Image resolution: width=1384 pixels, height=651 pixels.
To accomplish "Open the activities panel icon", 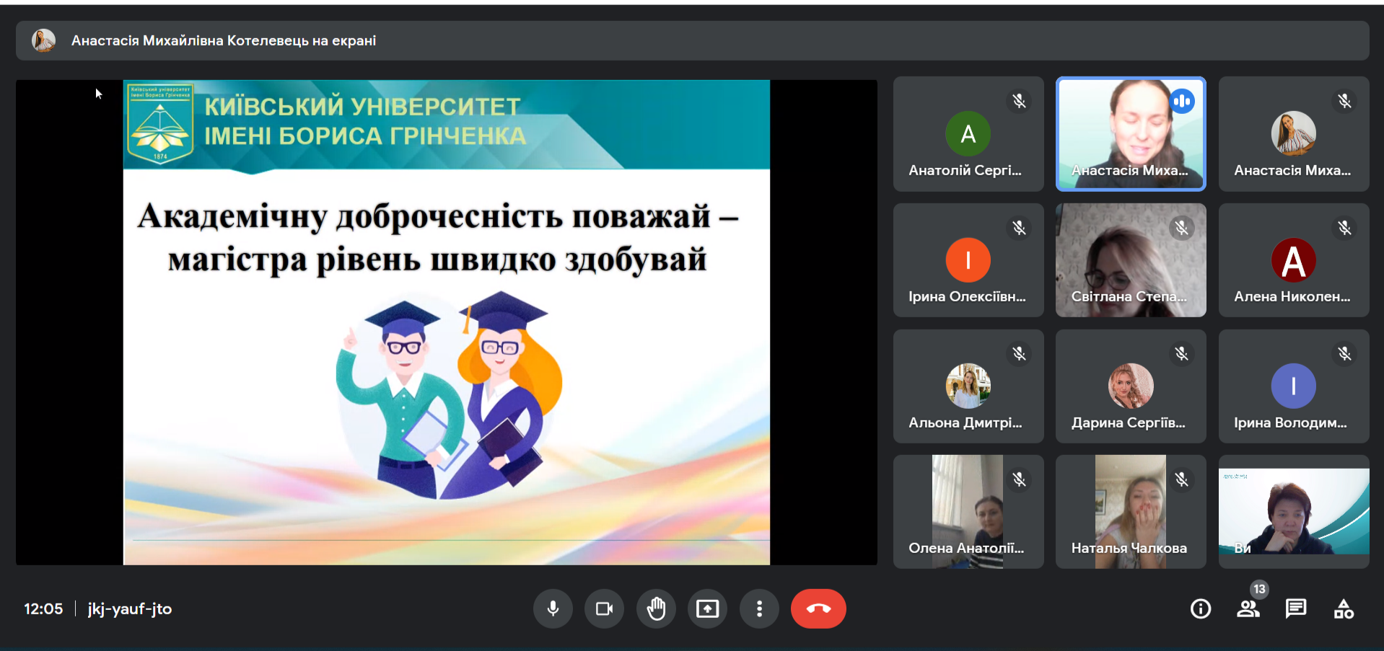I will (x=1344, y=608).
